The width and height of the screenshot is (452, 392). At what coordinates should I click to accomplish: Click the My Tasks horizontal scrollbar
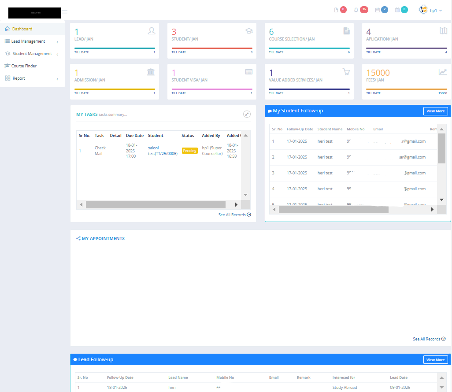[x=155, y=204]
